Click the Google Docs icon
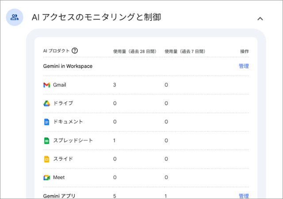The width and height of the screenshot is (283, 199). click(x=47, y=122)
